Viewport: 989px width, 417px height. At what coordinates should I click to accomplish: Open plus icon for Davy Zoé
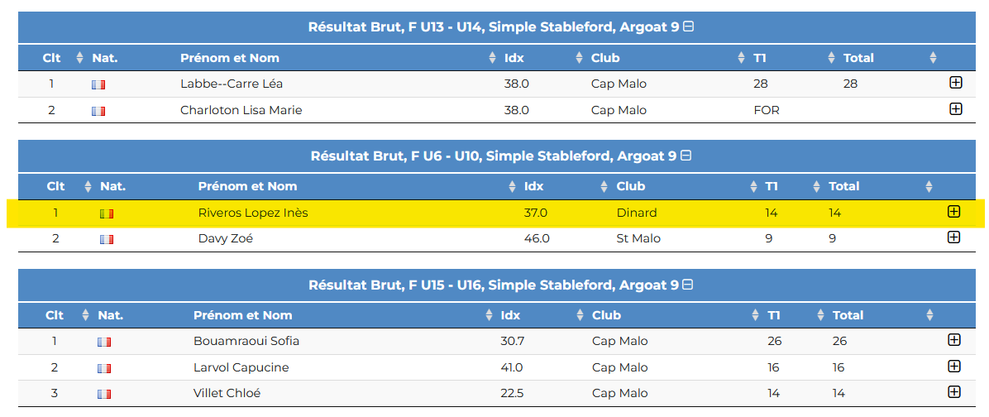[953, 237]
